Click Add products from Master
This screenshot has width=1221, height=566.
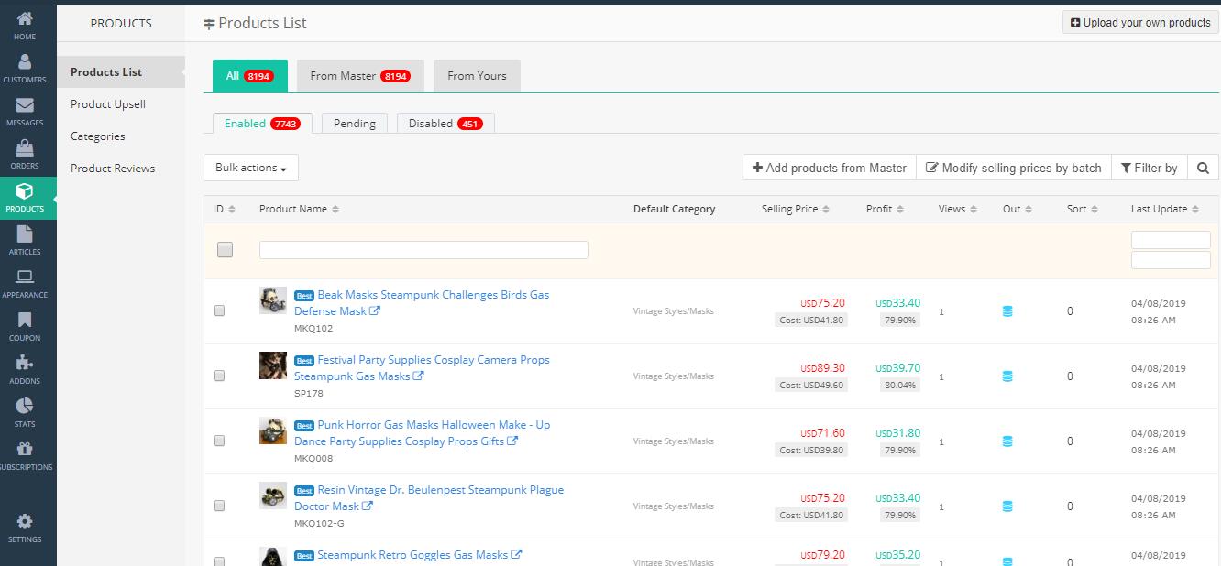[828, 168]
